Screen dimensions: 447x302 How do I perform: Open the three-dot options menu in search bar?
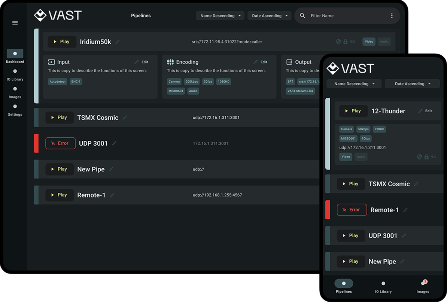click(x=392, y=16)
